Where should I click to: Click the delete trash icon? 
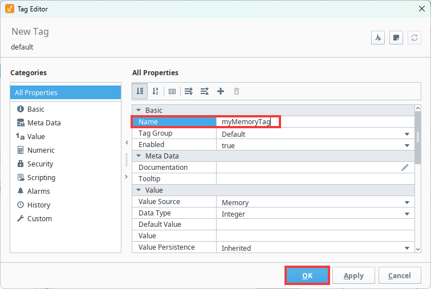coord(237,91)
